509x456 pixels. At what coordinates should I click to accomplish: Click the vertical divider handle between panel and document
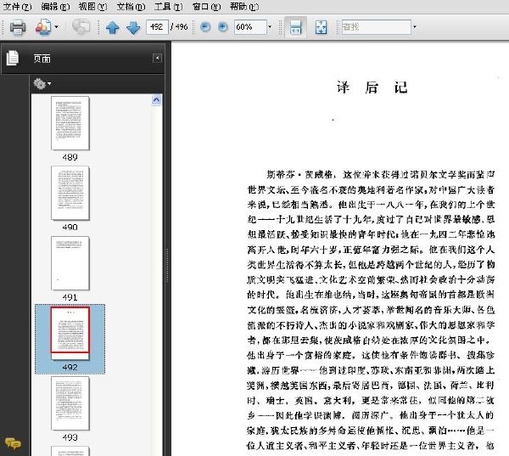(x=167, y=265)
